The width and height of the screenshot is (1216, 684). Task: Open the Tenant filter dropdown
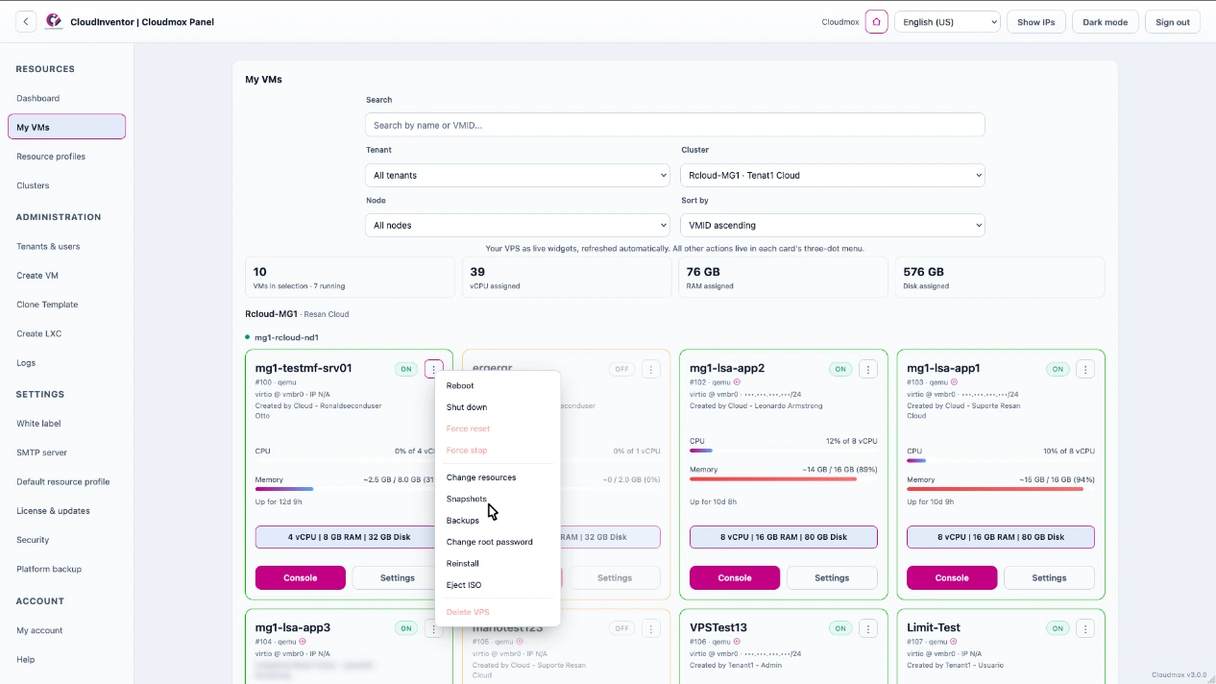click(518, 175)
